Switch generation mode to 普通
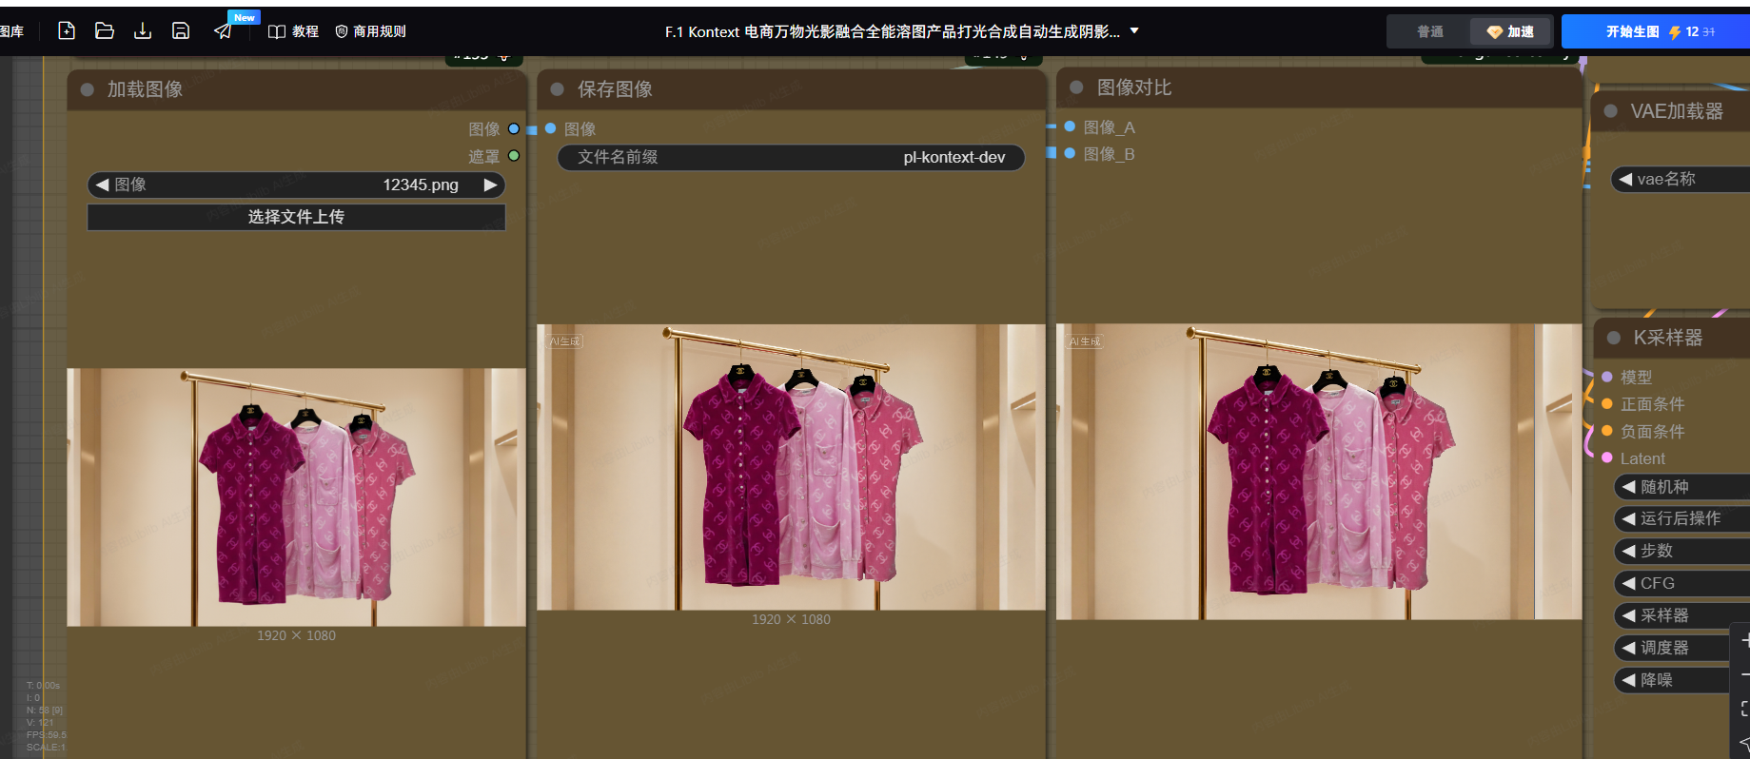1750x759 pixels. pyautogui.click(x=1429, y=31)
